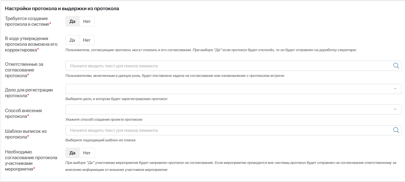Click chevron arrow of Способ внесения dropdown
The image size is (405, 182).
tap(395, 110)
